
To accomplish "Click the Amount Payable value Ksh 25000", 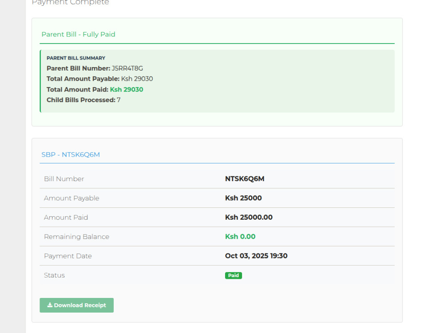I will [x=243, y=198].
